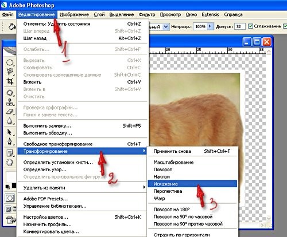The width and height of the screenshot is (287, 237).
Task: Choose Выполнить обводку…
Action: pos(83,133)
